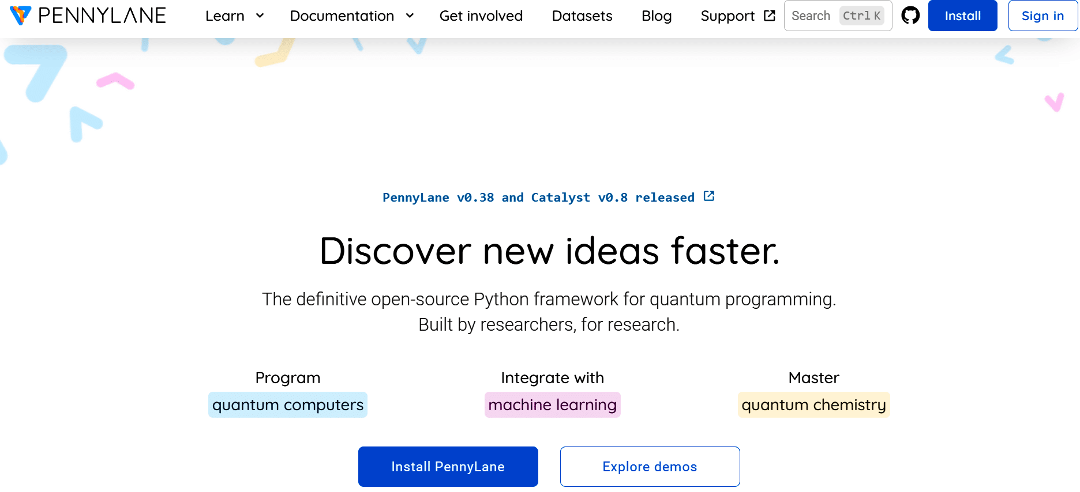This screenshot has width=1080, height=492.
Task: Expand the Learn dropdown chevron
Action: tap(260, 16)
